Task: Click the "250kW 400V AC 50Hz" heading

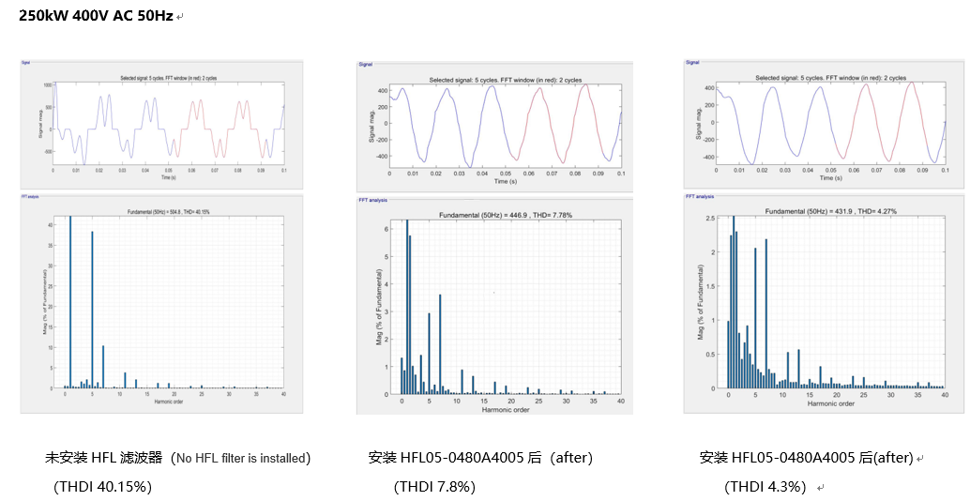Action: point(96,16)
